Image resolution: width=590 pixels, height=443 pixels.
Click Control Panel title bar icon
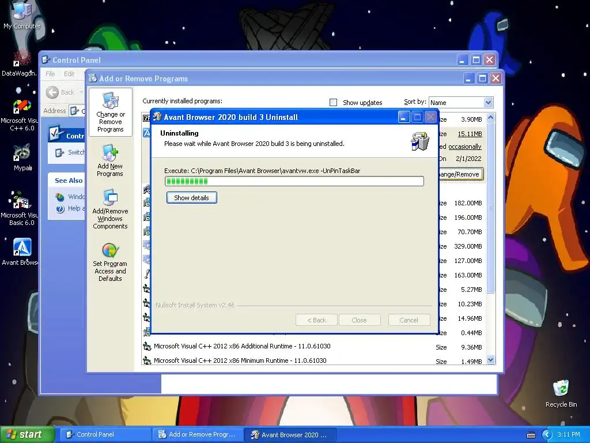[x=46, y=59]
